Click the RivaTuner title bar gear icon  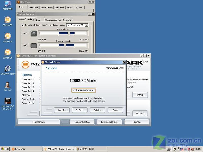[x=19, y=2]
